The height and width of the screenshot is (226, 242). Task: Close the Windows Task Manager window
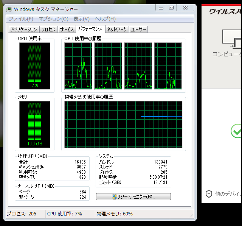[x=185, y=8]
